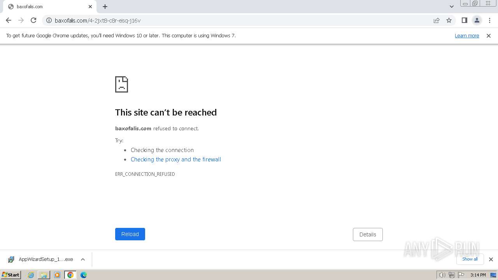Screen dimensions: 498x280
Task: Click the 3:14 PM system clock
Action: [x=478, y=275]
